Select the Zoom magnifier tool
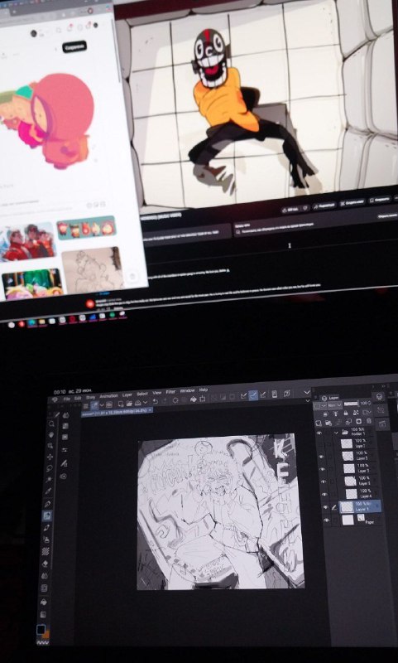The image size is (398, 663). (52, 423)
